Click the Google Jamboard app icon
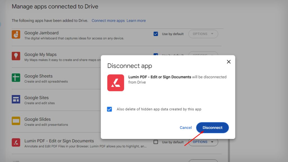 [x=16, y=34]
